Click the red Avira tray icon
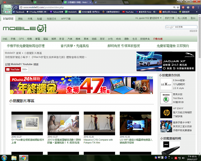This screenshot has height=161, width=201. pyautogui.click(x=176, y=158)
